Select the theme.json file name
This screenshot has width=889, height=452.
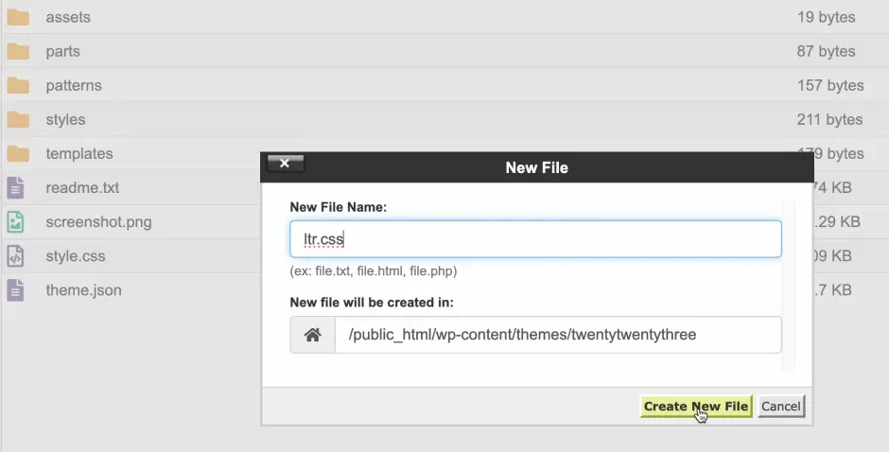(83, 290)
